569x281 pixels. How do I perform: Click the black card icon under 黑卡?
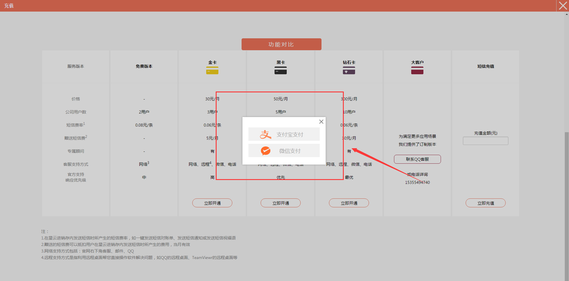280,70
